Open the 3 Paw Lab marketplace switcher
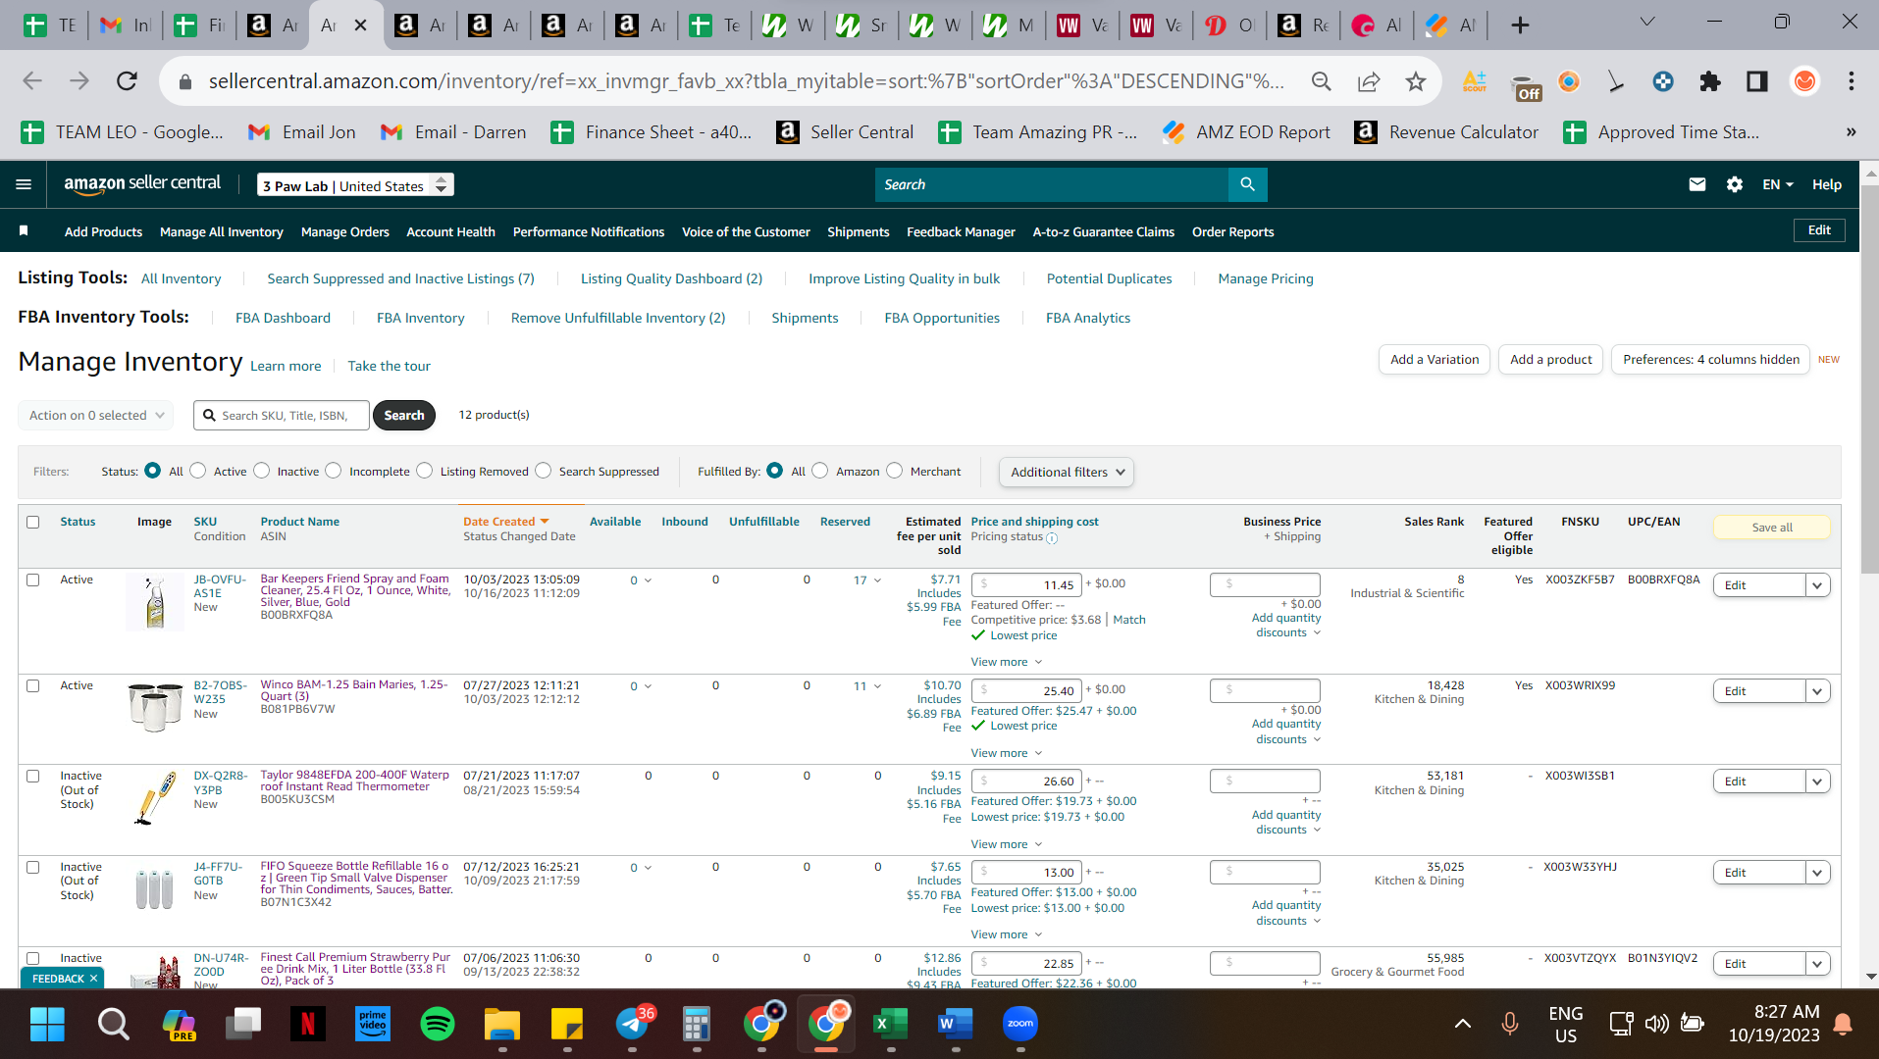 coord(355,184)
